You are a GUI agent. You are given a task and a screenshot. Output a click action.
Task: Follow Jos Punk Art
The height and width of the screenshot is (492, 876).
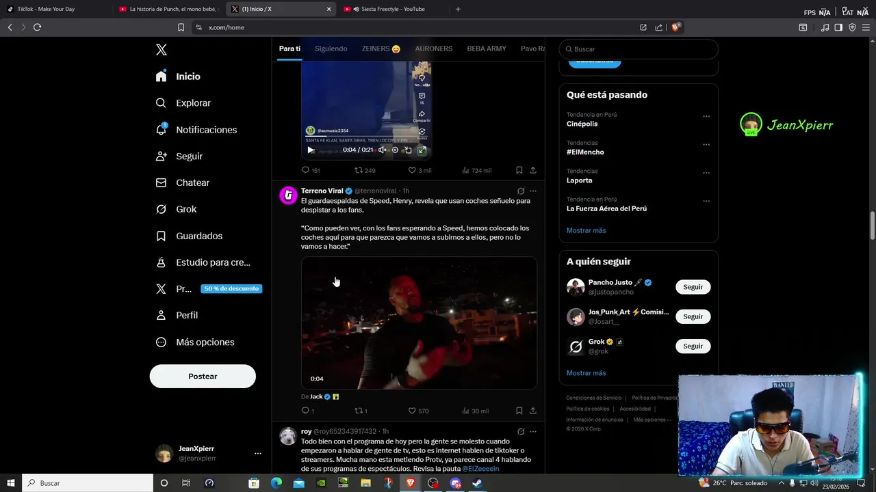[x=693, y=317]
